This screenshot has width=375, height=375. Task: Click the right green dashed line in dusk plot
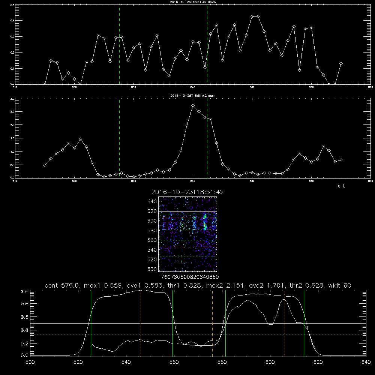[x=207, y=138]
